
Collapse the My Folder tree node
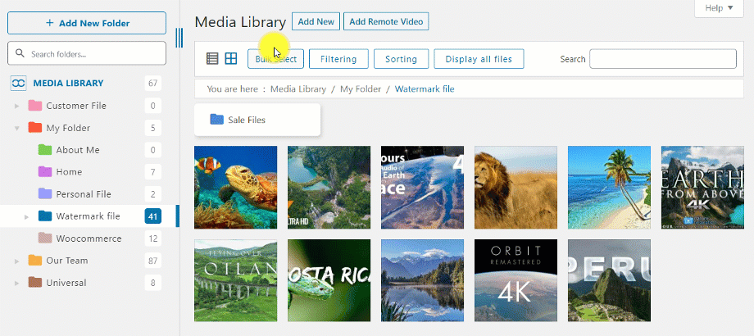pos(16,128)
